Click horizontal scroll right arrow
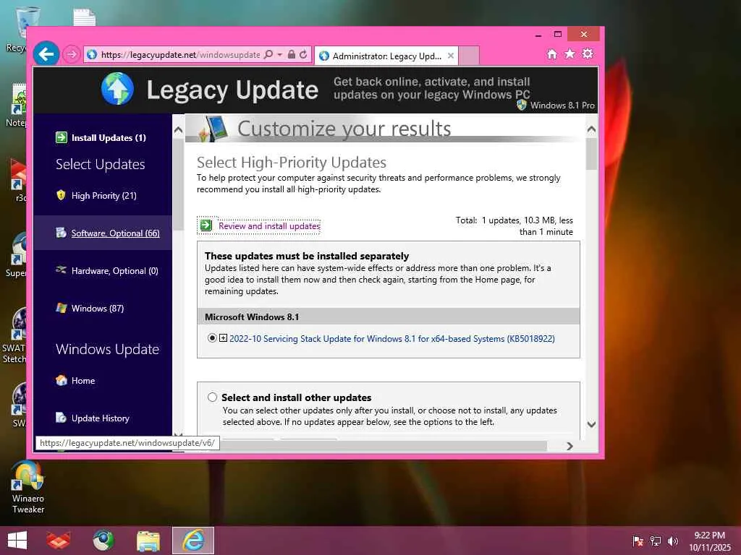741x555 pixels. (569, 446)
